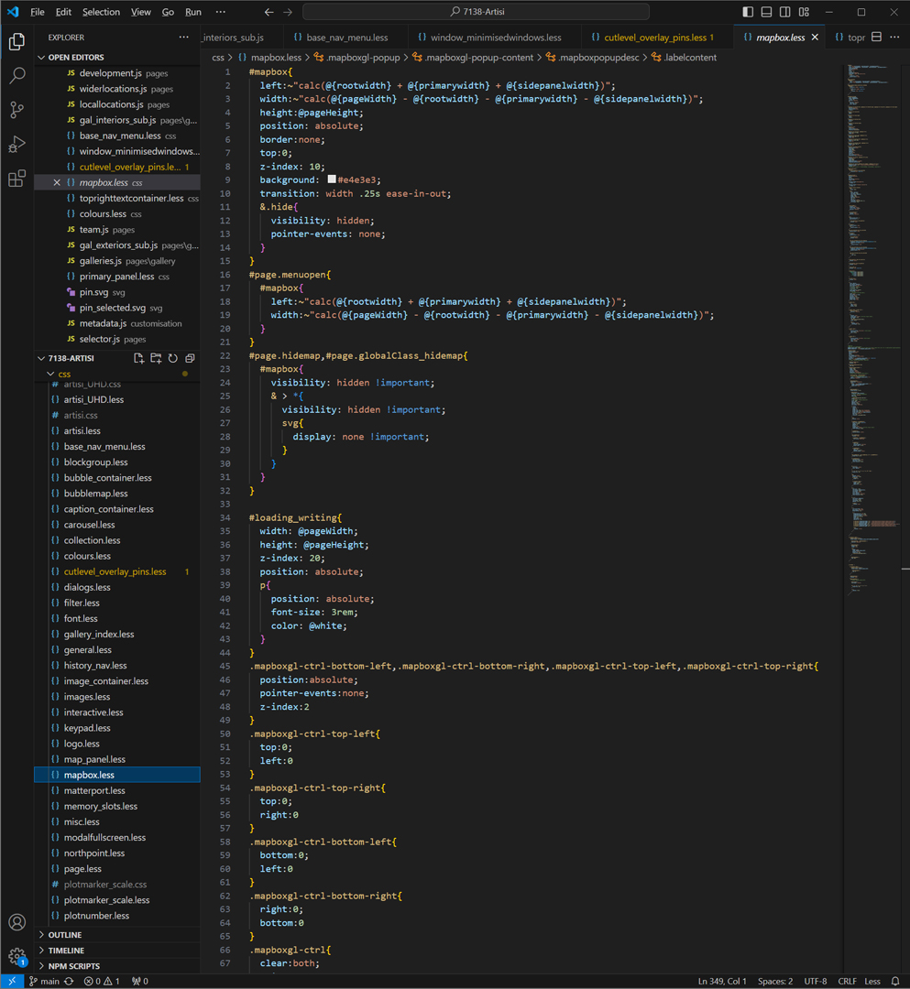Select language mode Less in status bar
Viewport: 910px width, 989px height.
(872, 982)
